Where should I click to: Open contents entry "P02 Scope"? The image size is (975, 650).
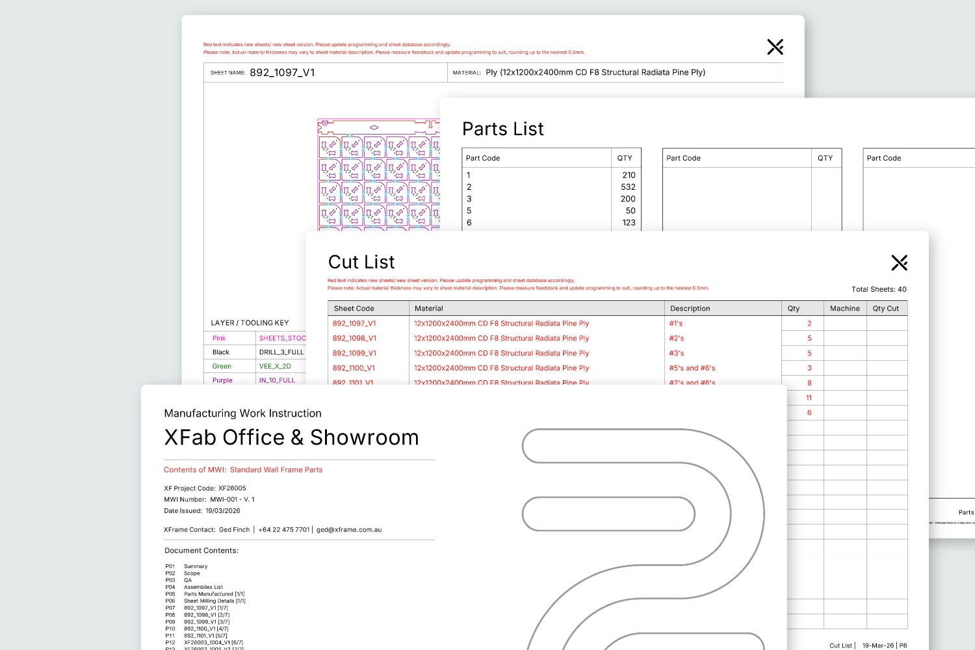(x=183, y=573)
